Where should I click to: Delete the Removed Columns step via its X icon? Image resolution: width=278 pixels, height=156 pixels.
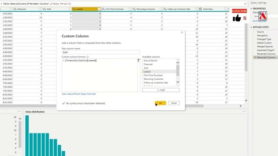click(255, 58)
